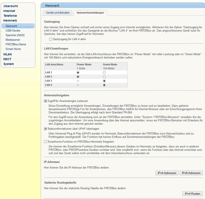Toggle Statusinformationen über UPnP übertragen

tap(45, 129)
